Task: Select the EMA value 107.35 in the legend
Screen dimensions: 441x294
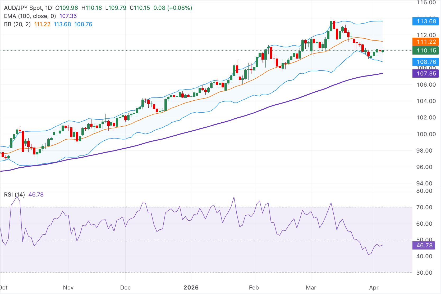Action: 68,16
